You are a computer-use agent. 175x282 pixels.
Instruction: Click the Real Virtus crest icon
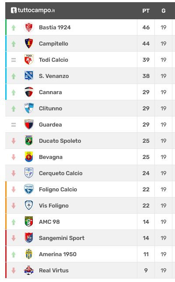[x=29, y=270]
